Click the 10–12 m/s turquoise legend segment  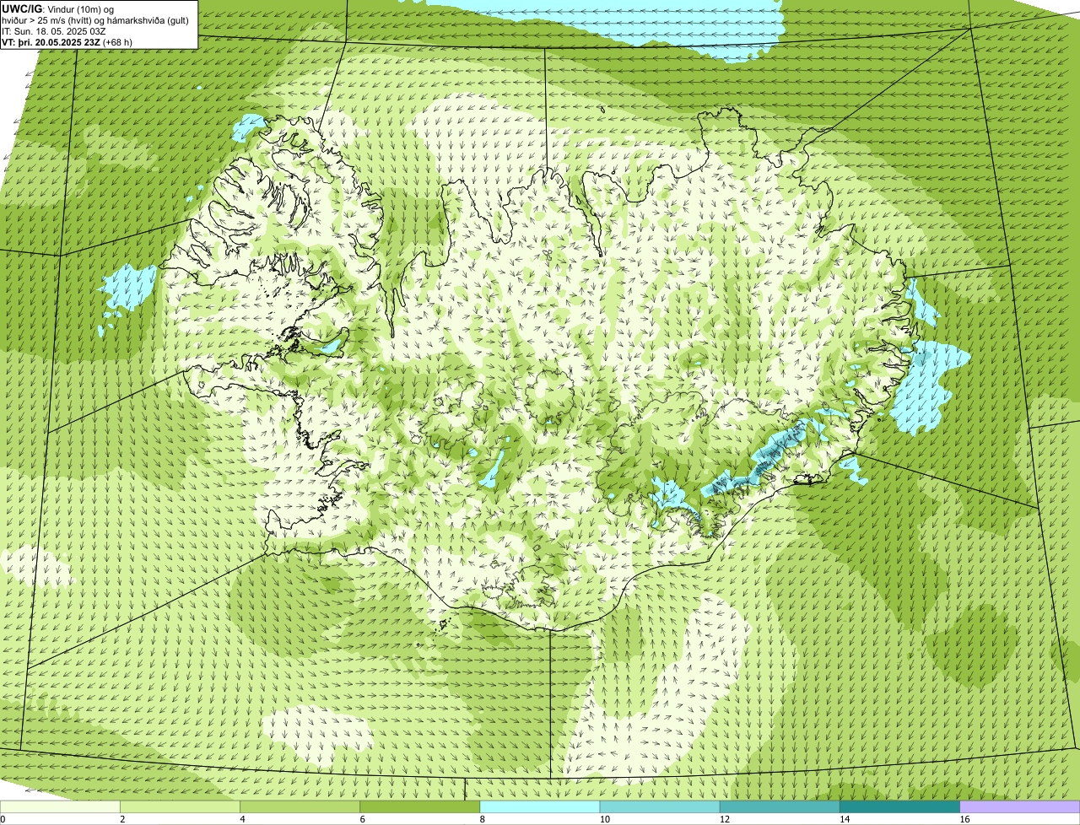(660, 807)
